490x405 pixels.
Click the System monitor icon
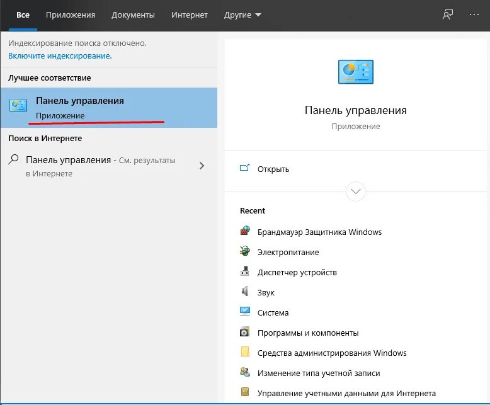(x=245, y=312)
